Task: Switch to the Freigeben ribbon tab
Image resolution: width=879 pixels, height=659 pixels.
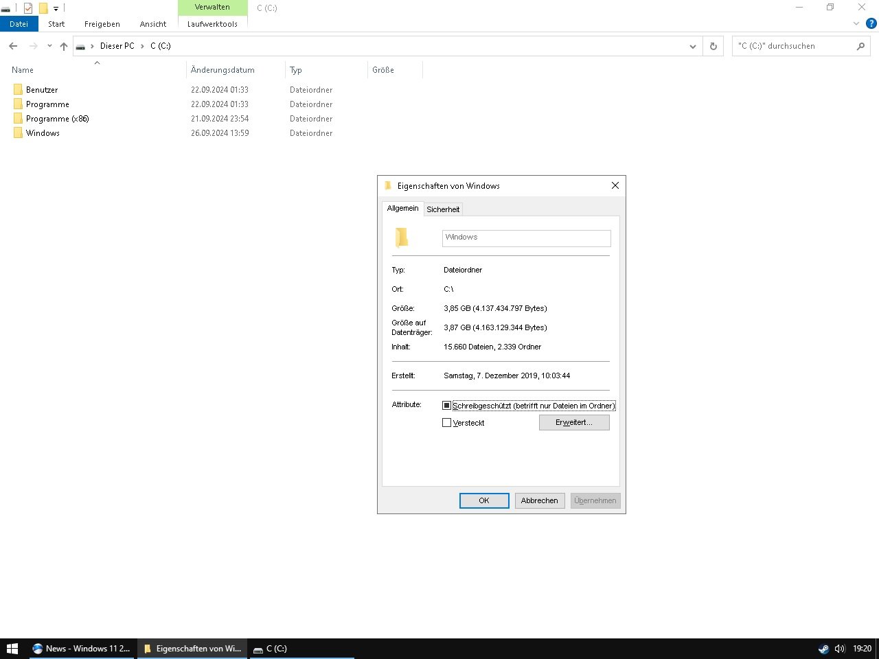Action: tap(102, 24)
